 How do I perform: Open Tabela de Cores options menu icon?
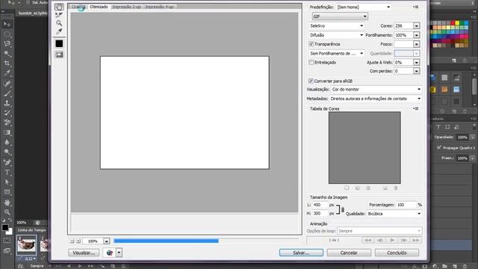point(416,108)
